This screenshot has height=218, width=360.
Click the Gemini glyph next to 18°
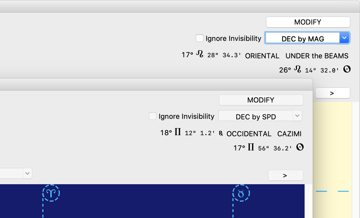coord(178,133)
